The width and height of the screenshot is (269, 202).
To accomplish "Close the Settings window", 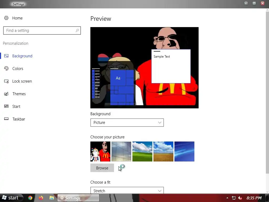I will [x=262, y=3].
